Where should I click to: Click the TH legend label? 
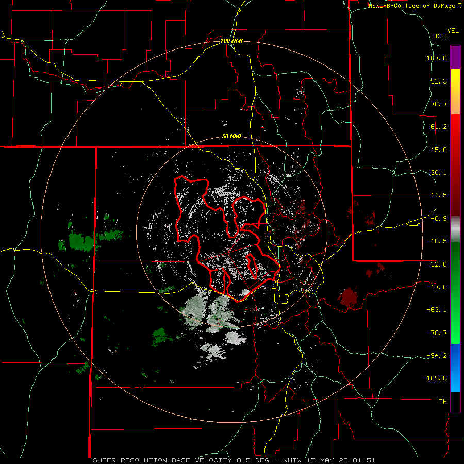pyautogui.click(x=443, y=401)
